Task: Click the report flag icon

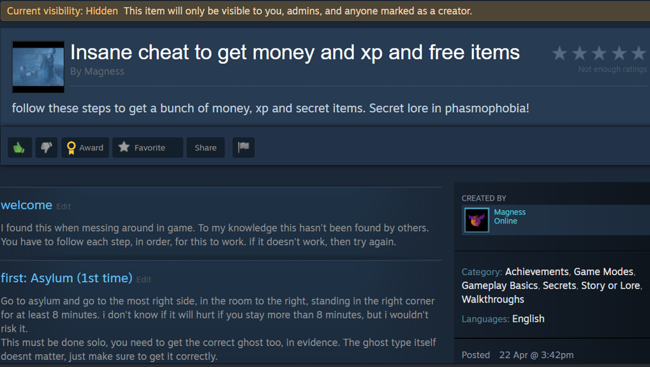Action: point(243,147)
